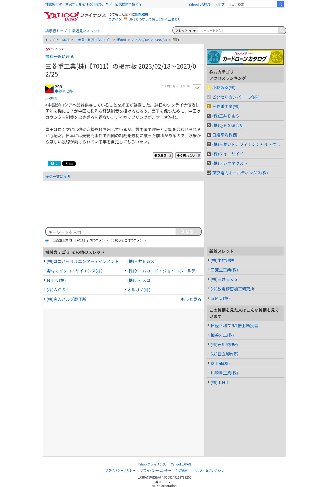
Task: Click the Hatena bookmark B! button
Action: (54, 164)
